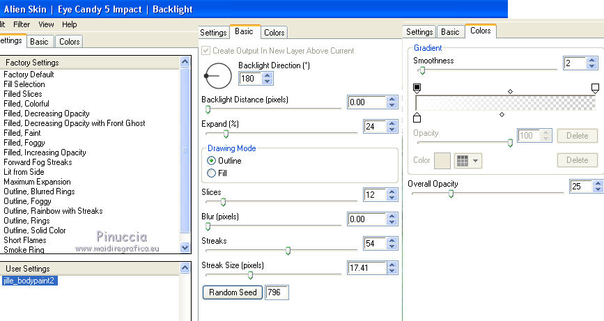Click the Overall Opacity slider handle
Screen dimensions: 604x321
click(451, 194)
